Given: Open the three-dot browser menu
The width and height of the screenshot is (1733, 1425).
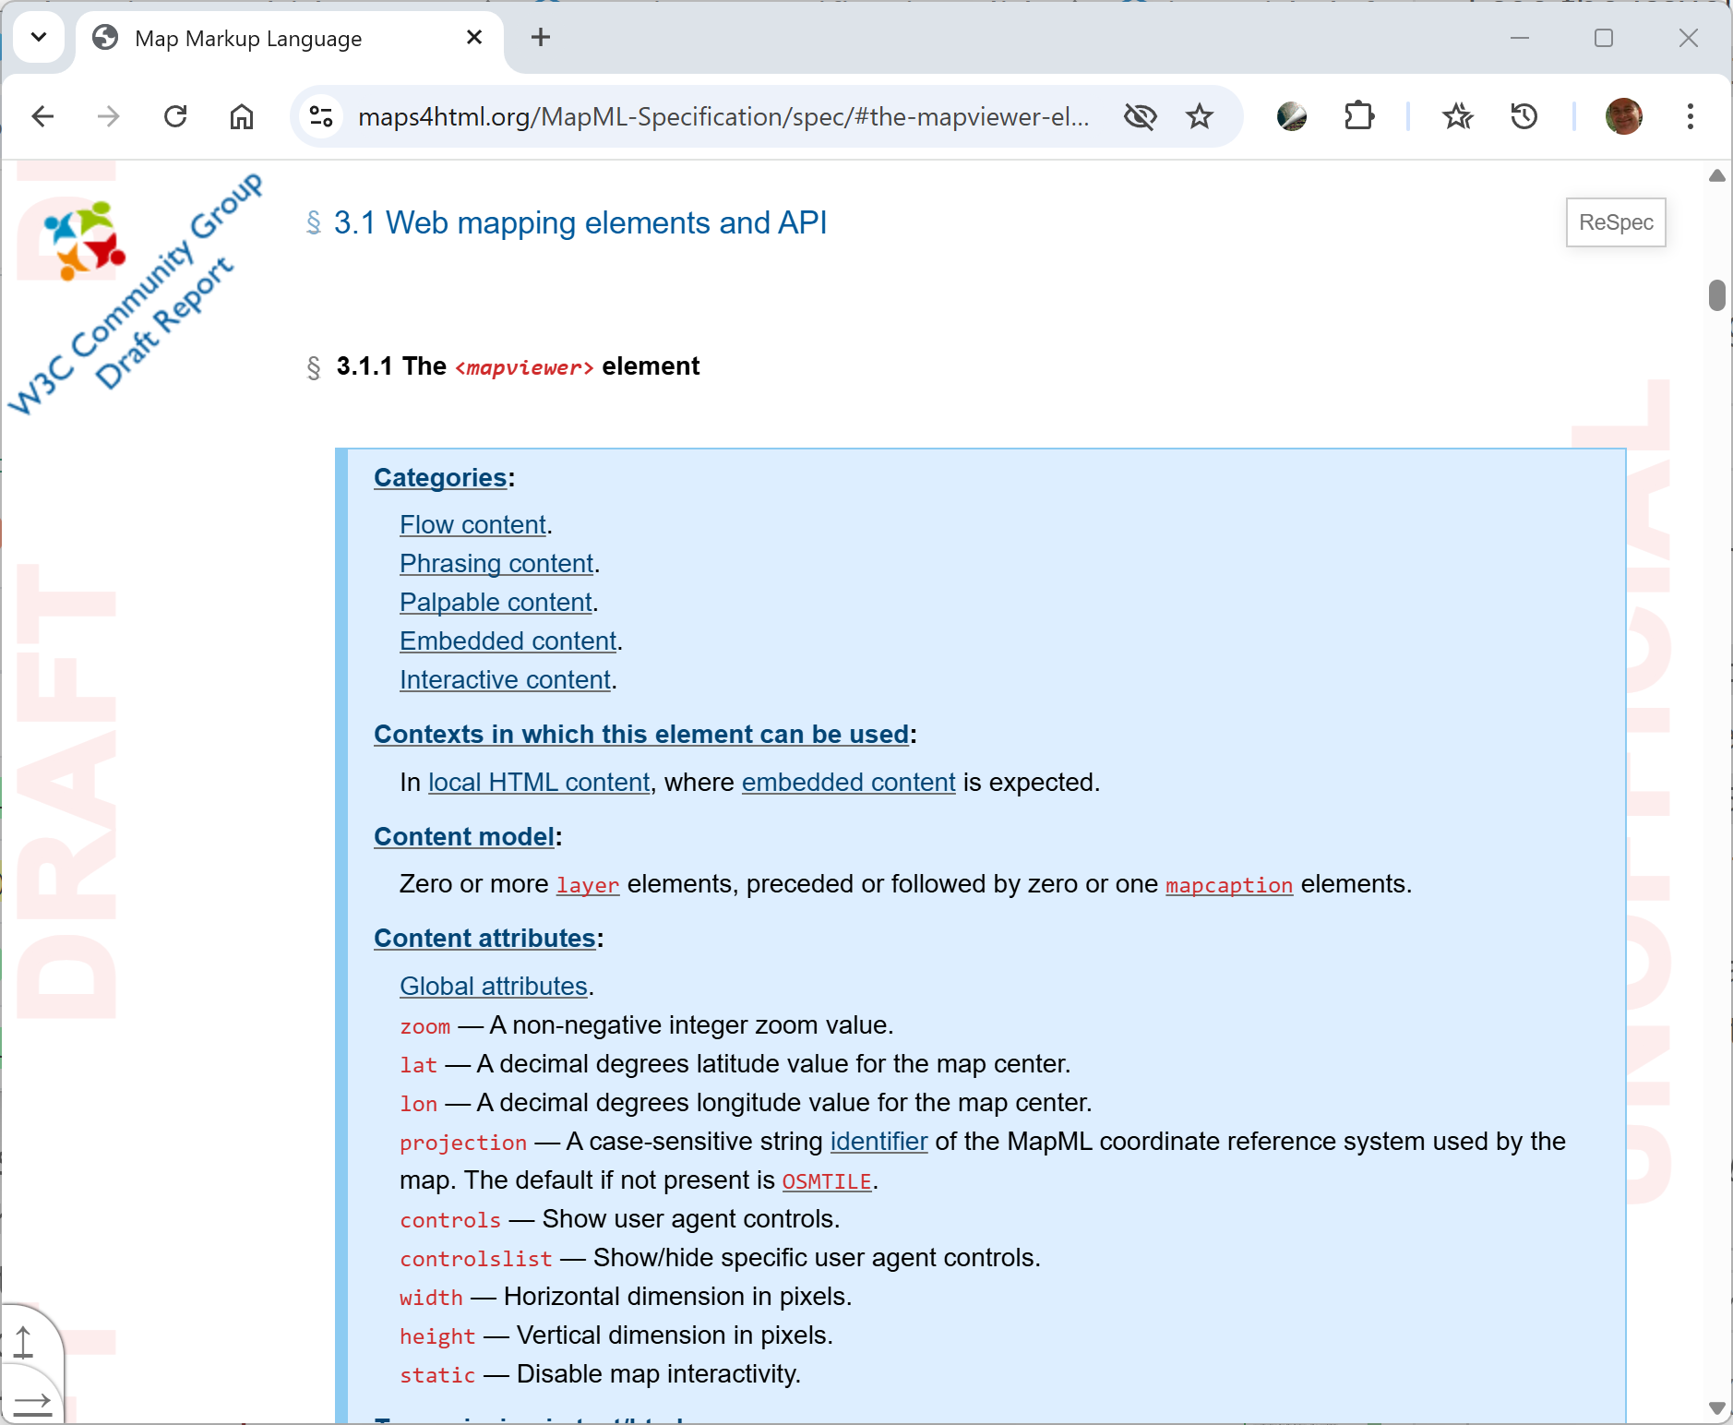Looking at the screenshot, I should [1691, 116].
